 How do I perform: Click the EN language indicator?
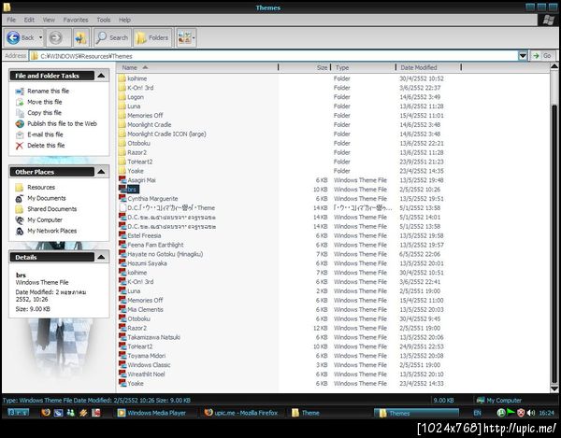tap(477, 413)
